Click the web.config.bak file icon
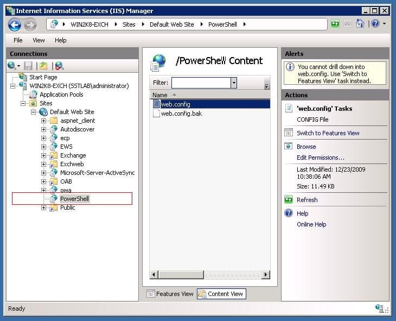This screenshot has height=321, width=396. (x=157, y=114)
